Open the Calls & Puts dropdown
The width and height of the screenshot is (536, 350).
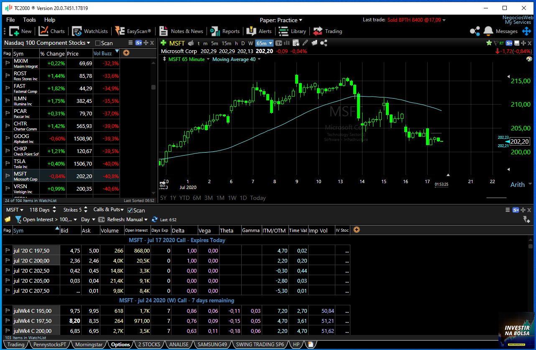[x=108, y=209]
